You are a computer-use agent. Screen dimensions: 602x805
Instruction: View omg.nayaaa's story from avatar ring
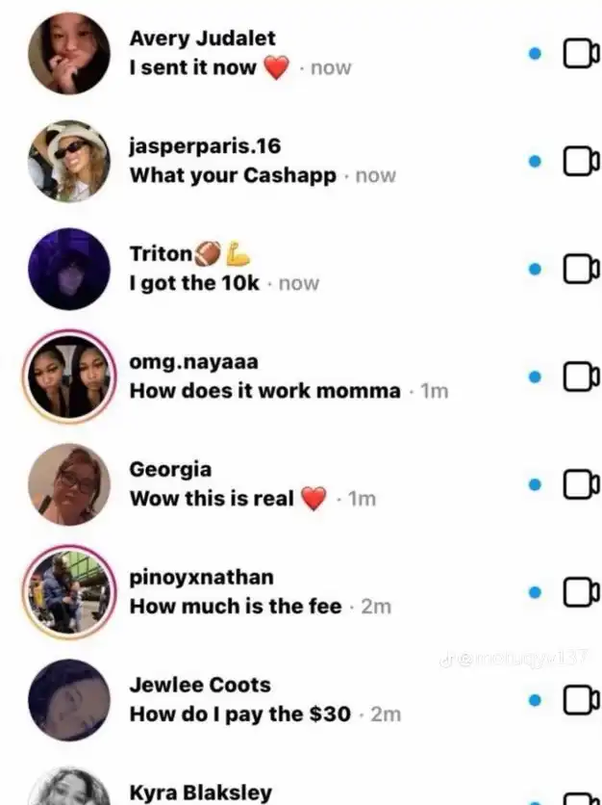click(69, 377)
